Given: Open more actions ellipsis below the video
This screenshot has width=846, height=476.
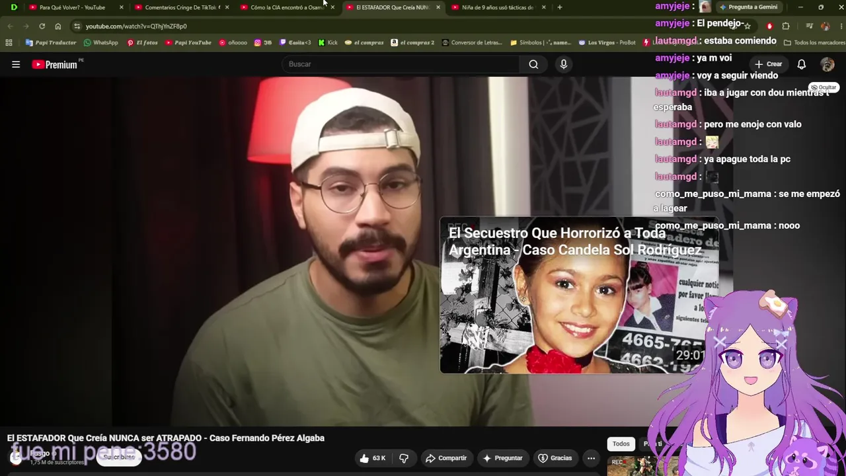Looking at the screenshot, I should tap(591, 458).
